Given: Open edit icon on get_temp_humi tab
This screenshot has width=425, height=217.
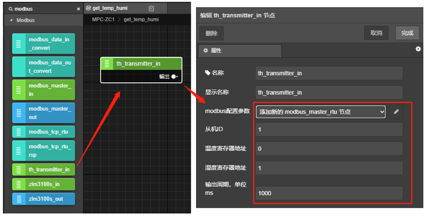Looking at the screenshot, I should coord(152,8).
